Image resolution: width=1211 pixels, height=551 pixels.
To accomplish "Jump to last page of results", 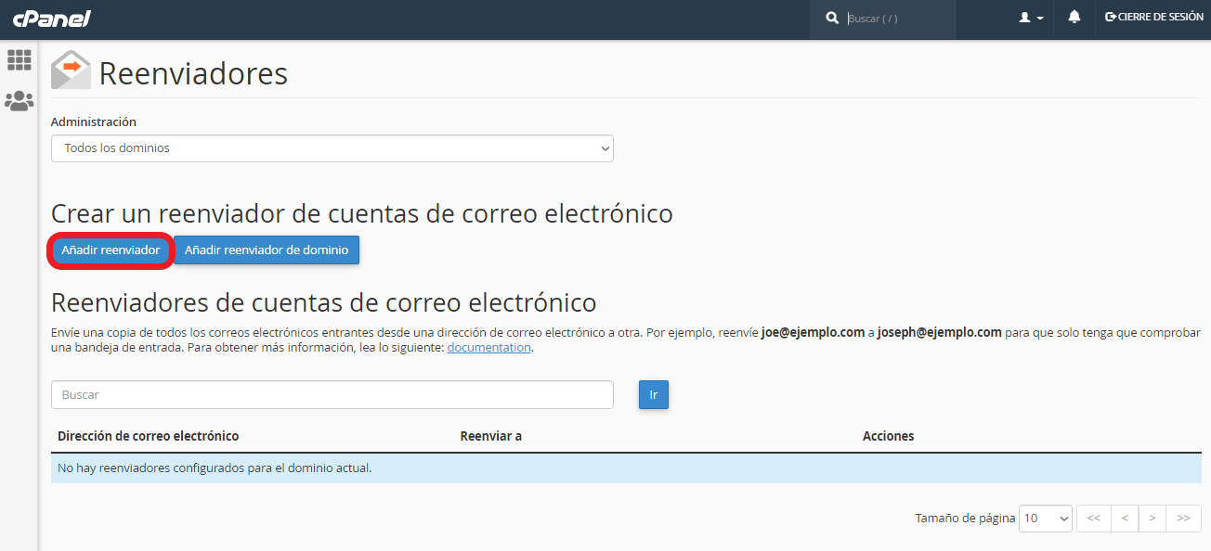I will 1183,519.
